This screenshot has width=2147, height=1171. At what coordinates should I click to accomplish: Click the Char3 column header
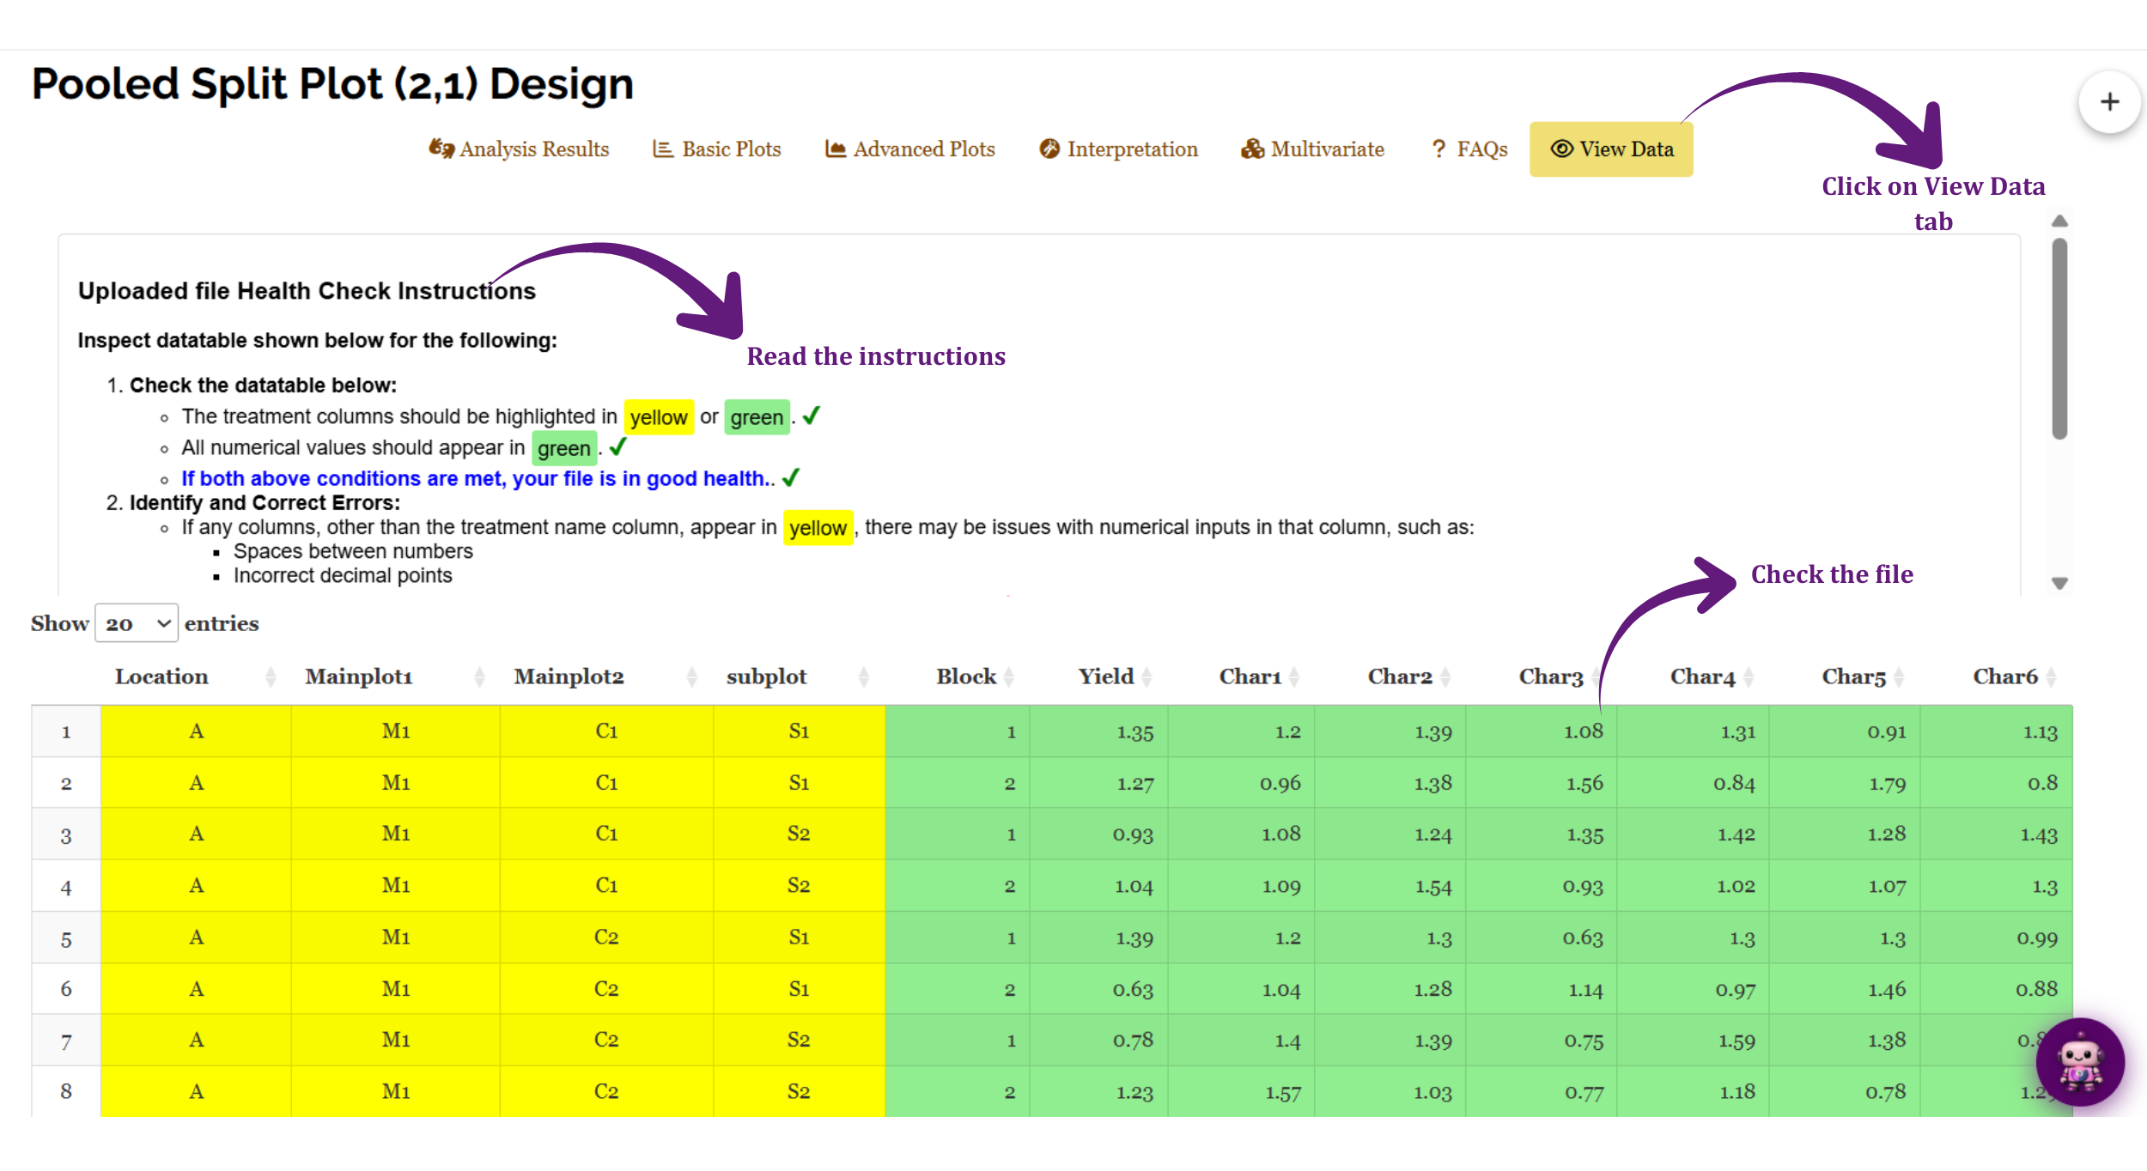click(x=1550, y=677)
